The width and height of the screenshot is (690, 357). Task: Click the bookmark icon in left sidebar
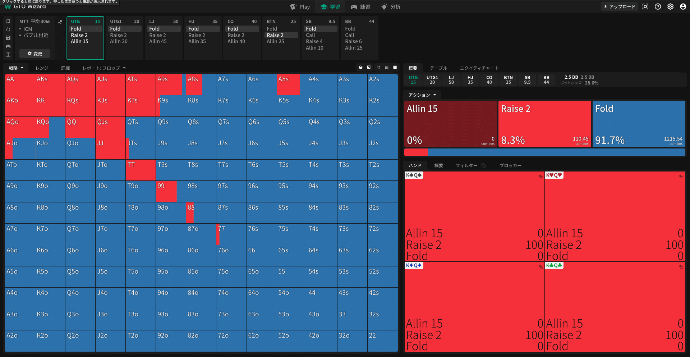tap(8, 21)
